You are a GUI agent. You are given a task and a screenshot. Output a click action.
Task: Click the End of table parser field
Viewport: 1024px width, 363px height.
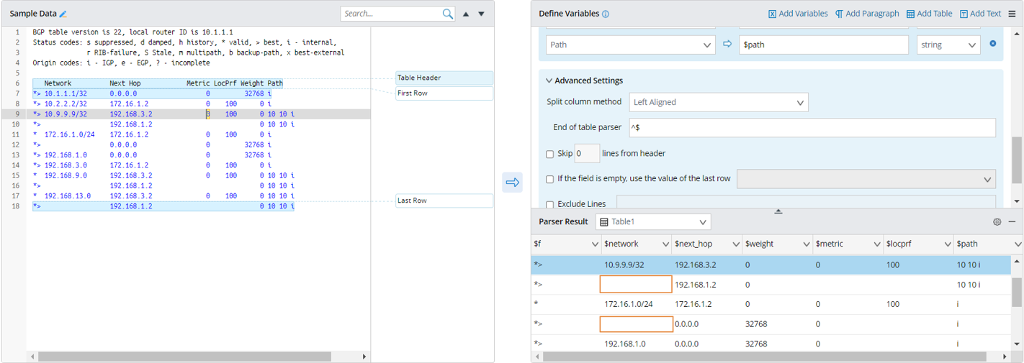[811, 127]
